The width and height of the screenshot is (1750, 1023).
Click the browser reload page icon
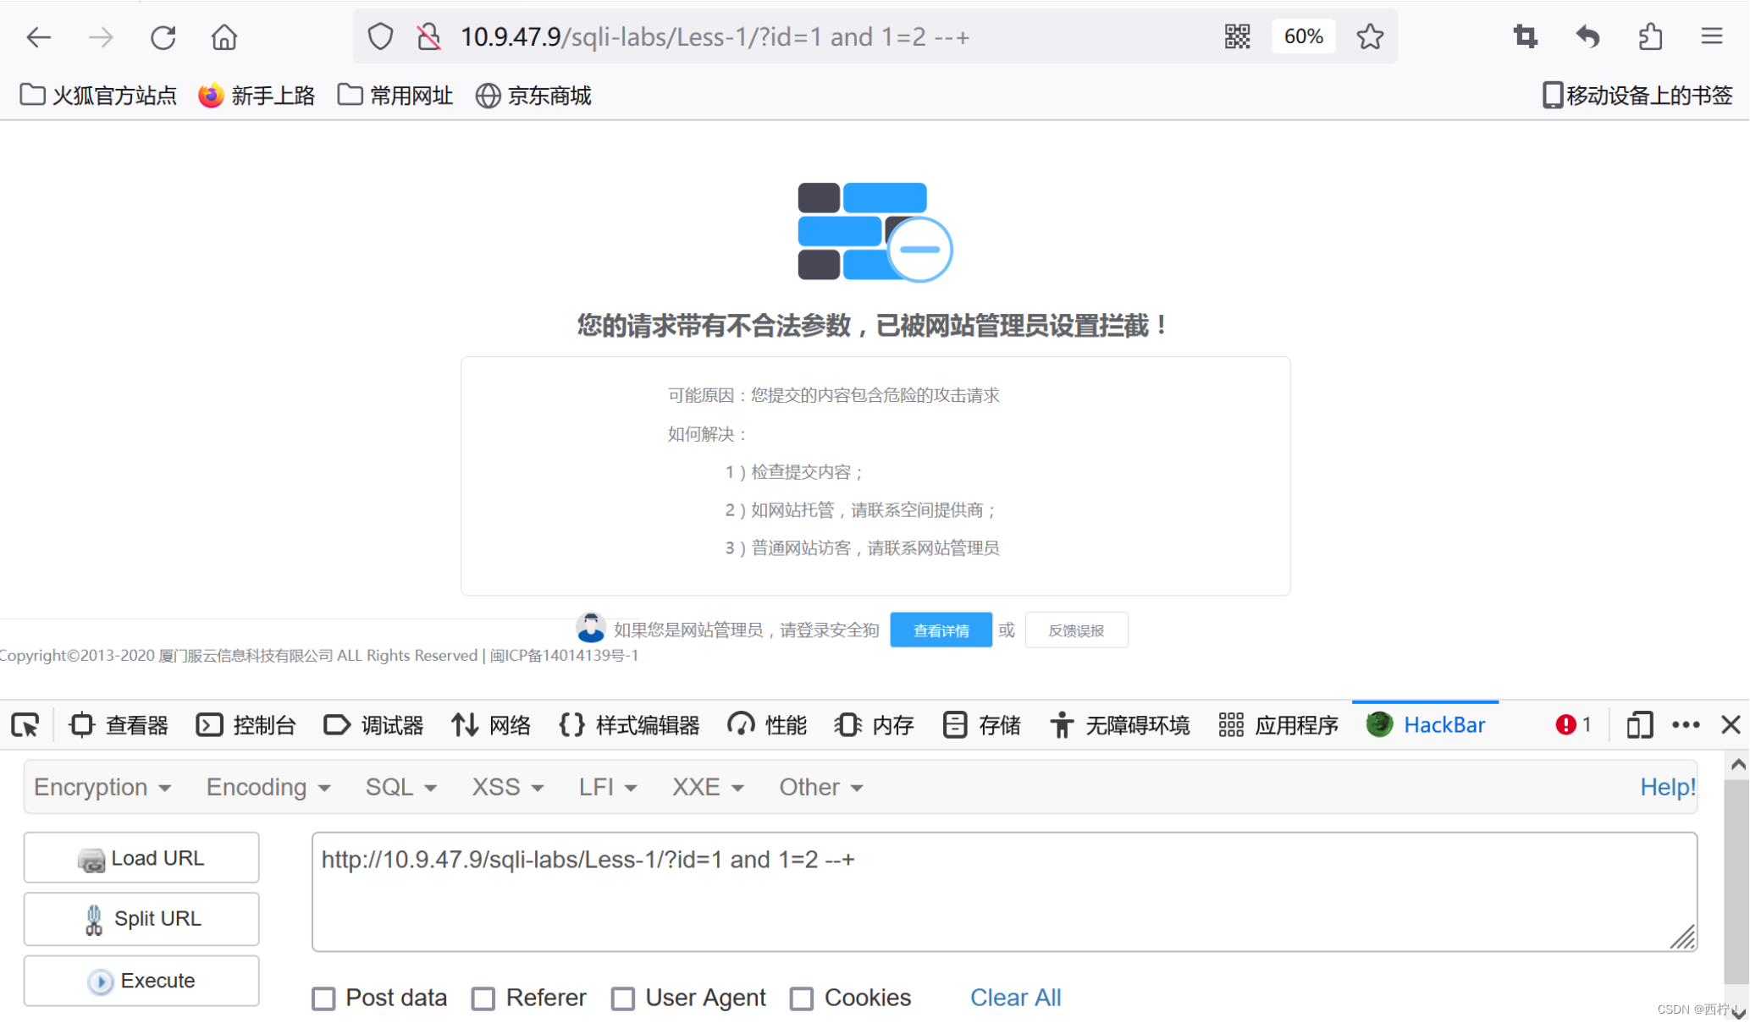coord(163,37)
